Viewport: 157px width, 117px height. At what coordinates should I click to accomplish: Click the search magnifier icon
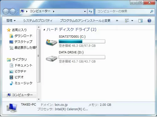click(x=152, y=11)
